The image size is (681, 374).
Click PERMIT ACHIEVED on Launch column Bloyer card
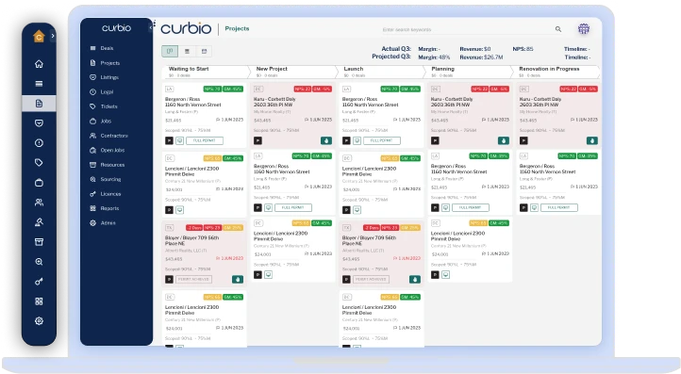(371, 280)
